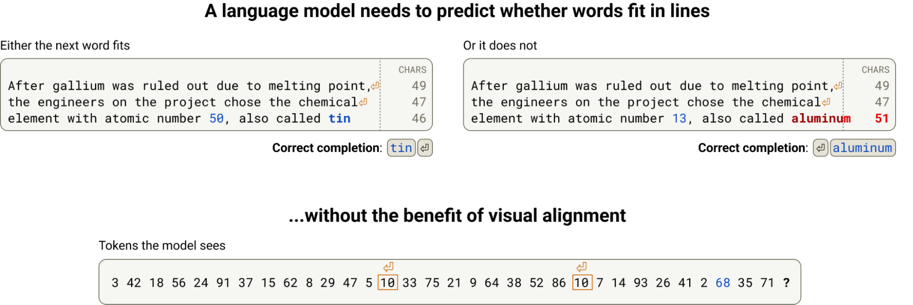Select the "tin" correct completion chip
Viewport: 913px width, 305px height.
pos(401,148)
